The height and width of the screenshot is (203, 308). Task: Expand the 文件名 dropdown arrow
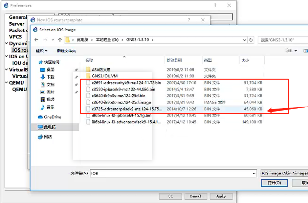click(254, 173)
